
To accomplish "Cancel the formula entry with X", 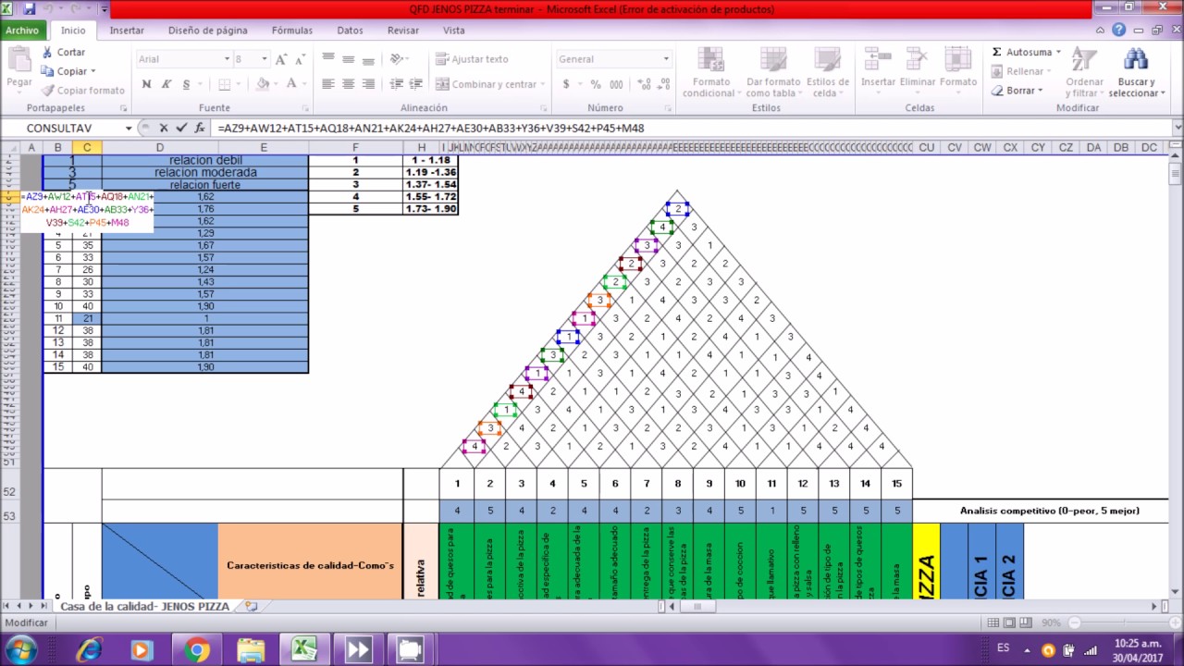I will [164, 128].
